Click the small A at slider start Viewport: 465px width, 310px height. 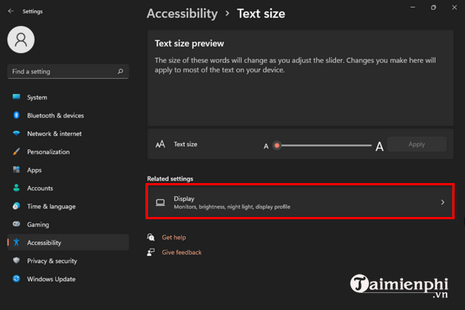coord(266,146)
